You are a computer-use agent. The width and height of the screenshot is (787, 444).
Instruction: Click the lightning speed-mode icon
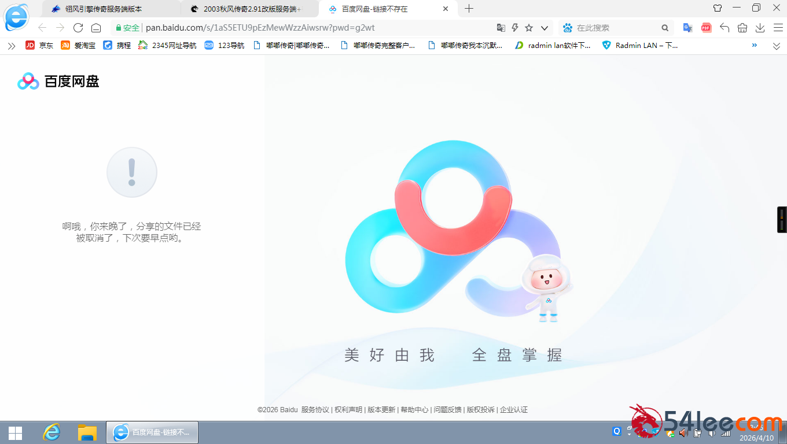(515, 27)
